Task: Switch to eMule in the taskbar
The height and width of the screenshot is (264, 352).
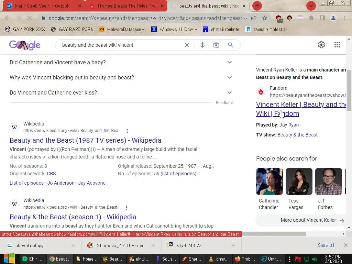Action: coord(139,259)
